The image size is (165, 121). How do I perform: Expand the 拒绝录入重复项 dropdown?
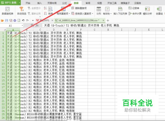click(x=92, y=14)
